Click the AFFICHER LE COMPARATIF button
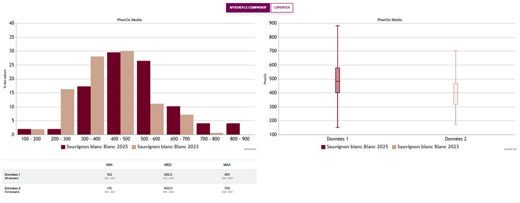Viewport: 520px width, 203px height. (x=247, y=8)
